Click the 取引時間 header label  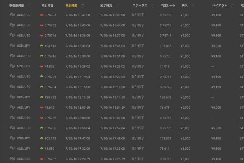(x=71, y=6)
